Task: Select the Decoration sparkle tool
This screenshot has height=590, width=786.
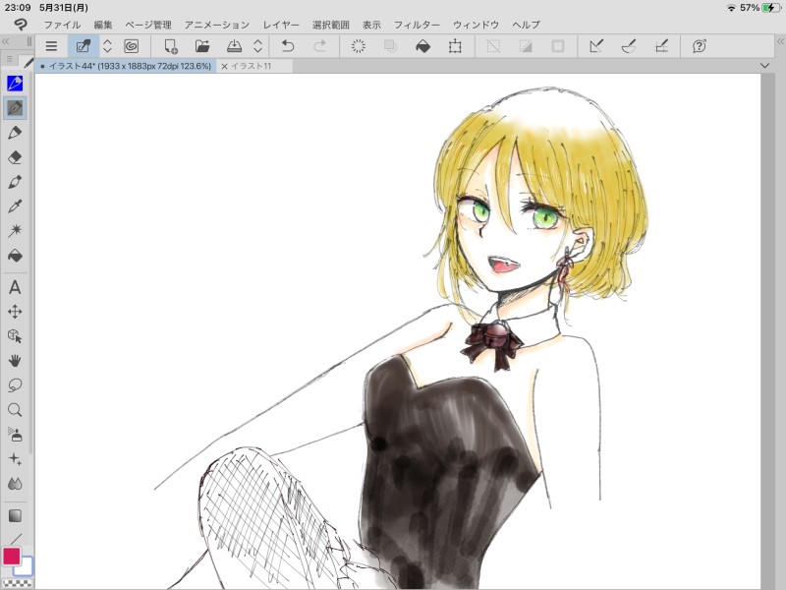Action: 15,459
